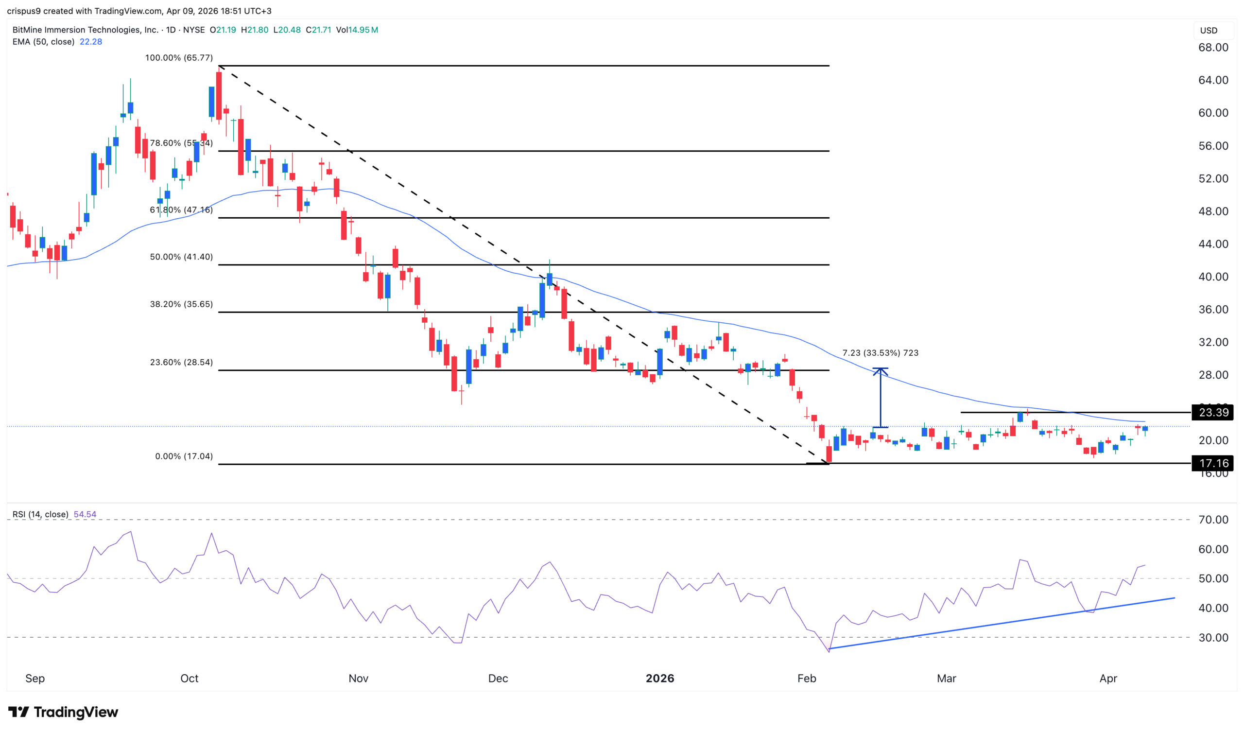The image size is (1244, 733).
Task: Click the 70.00 RSI scale label
Action: [x=1213, y=520]
